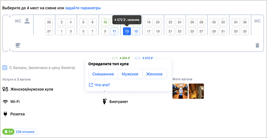This screenshot has height=138, width=267.
Task: Select seat 7 on the carriage map
Action: pyautogui.click(x=92, y=31)
